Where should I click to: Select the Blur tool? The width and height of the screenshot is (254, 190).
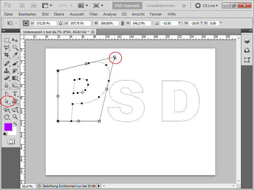(6, 85)
